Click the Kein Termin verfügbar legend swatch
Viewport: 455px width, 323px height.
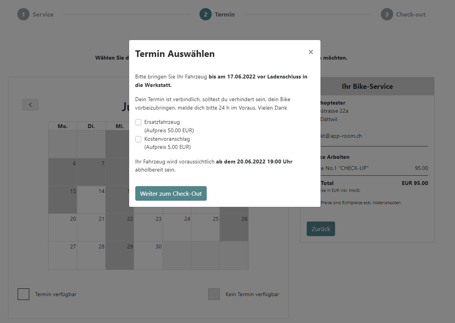point(214,294)
